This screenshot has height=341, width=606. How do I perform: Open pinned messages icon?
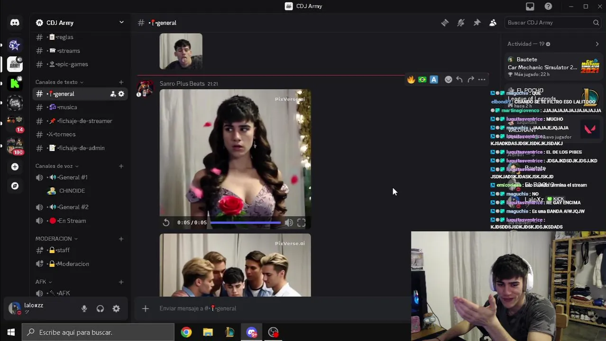pyautogui.click(x=477, y=23)
